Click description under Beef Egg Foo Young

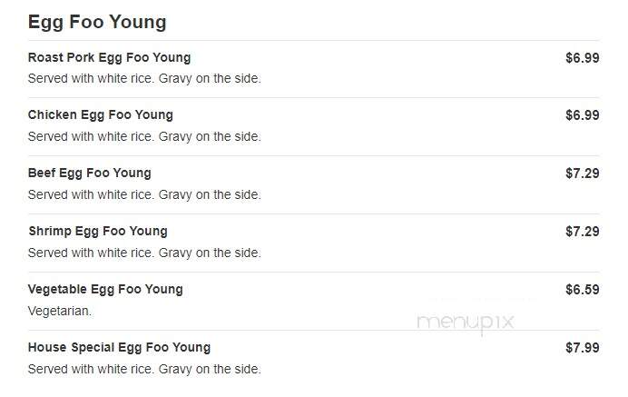tap(144, 195)
